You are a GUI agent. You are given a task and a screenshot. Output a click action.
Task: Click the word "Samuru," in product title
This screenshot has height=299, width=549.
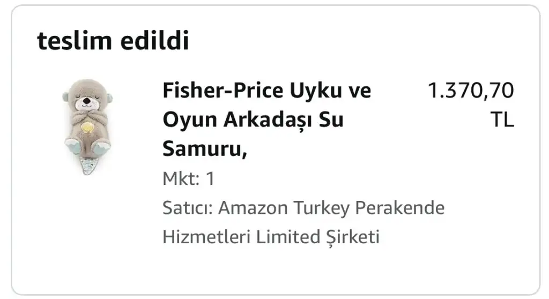point(204,149)
